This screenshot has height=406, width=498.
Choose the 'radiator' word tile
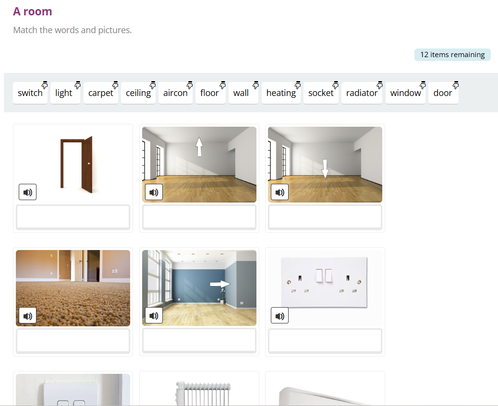click(362, 93)
